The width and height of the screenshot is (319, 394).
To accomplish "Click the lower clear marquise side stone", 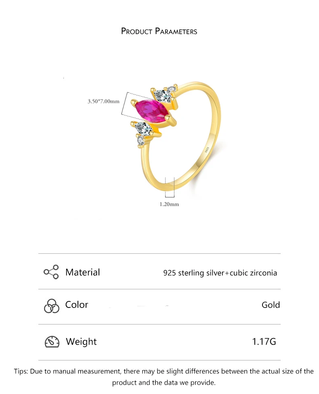I will 143,129.
